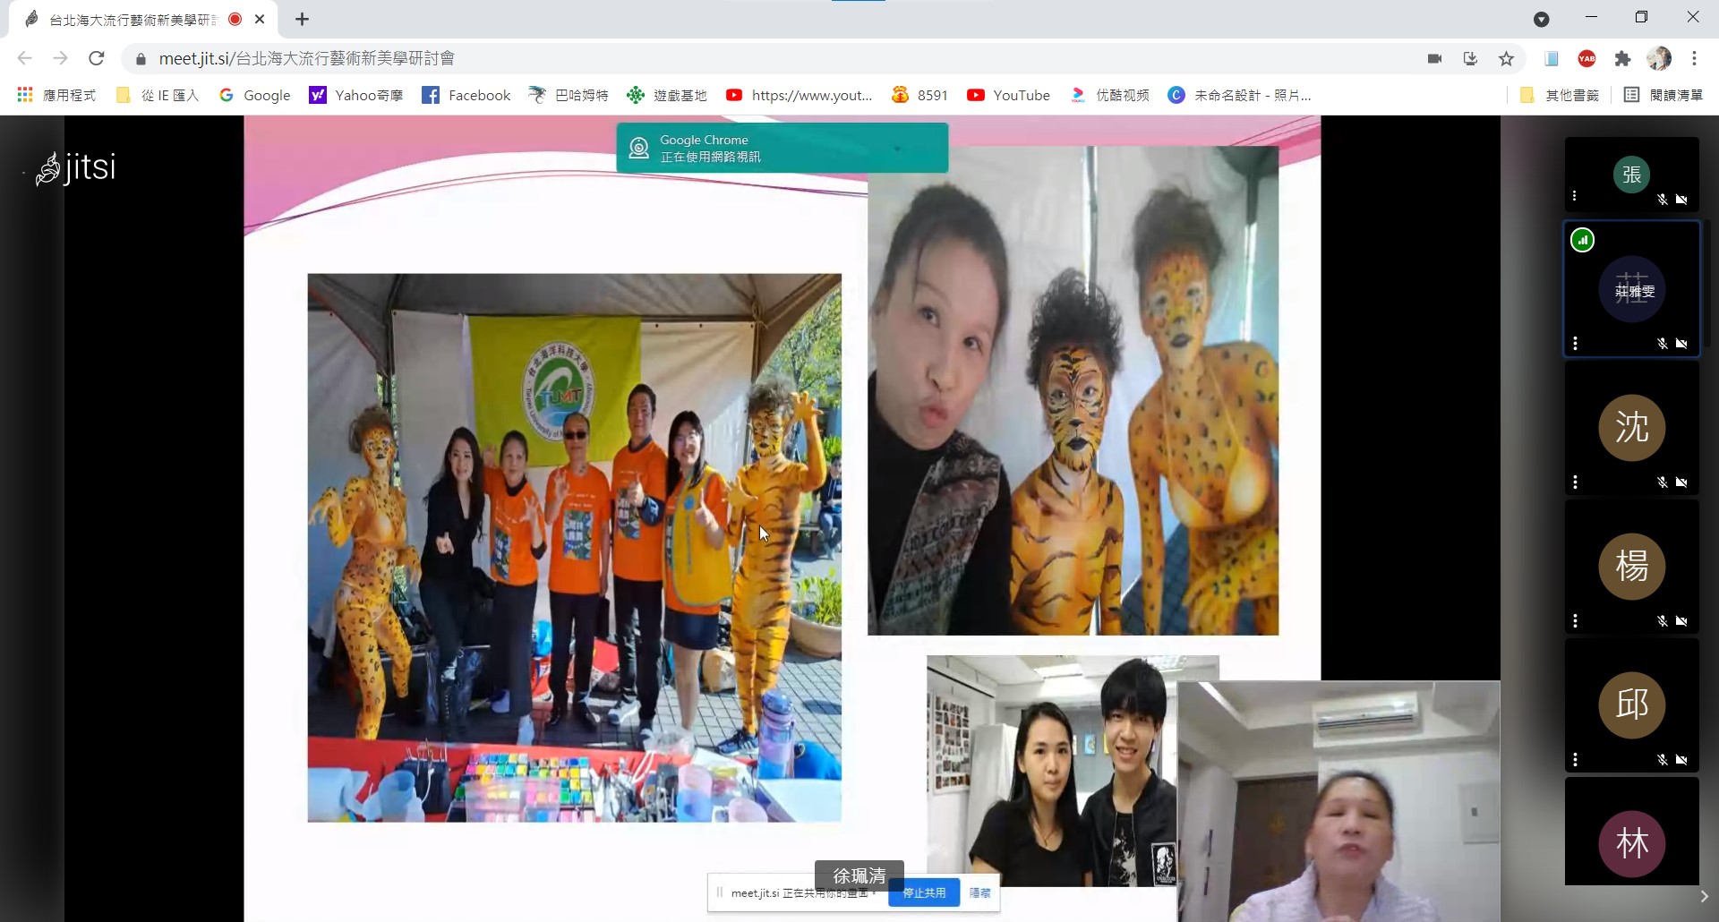Open the Extensions puzzle menu
1719x922 pixels.
pyautogui.click(x=1622, y=59)
